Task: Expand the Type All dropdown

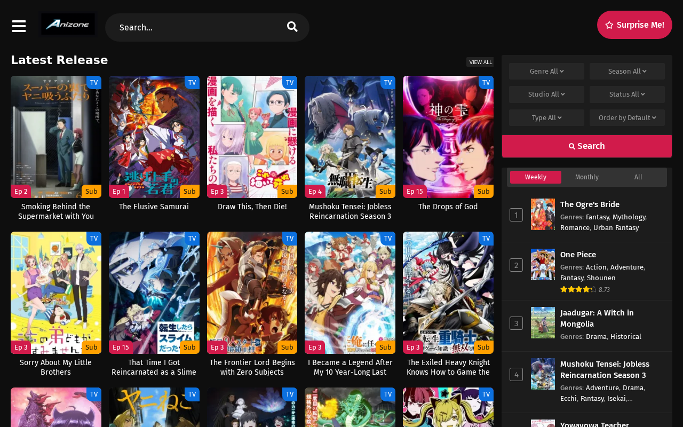Action: 546,117
